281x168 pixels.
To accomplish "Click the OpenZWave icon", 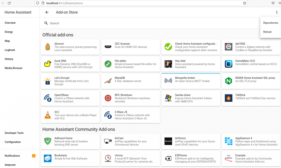I will tap(48, 98).
